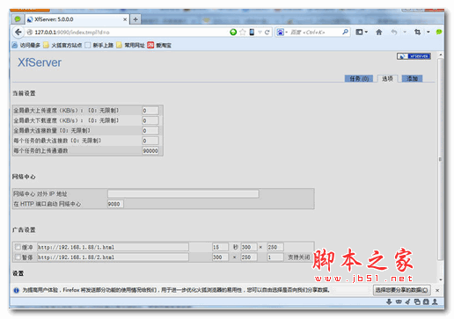Screen dimensions: 454x319
Task: Click the page scrollbar up arrow
Action: click(x=440, y=54)
